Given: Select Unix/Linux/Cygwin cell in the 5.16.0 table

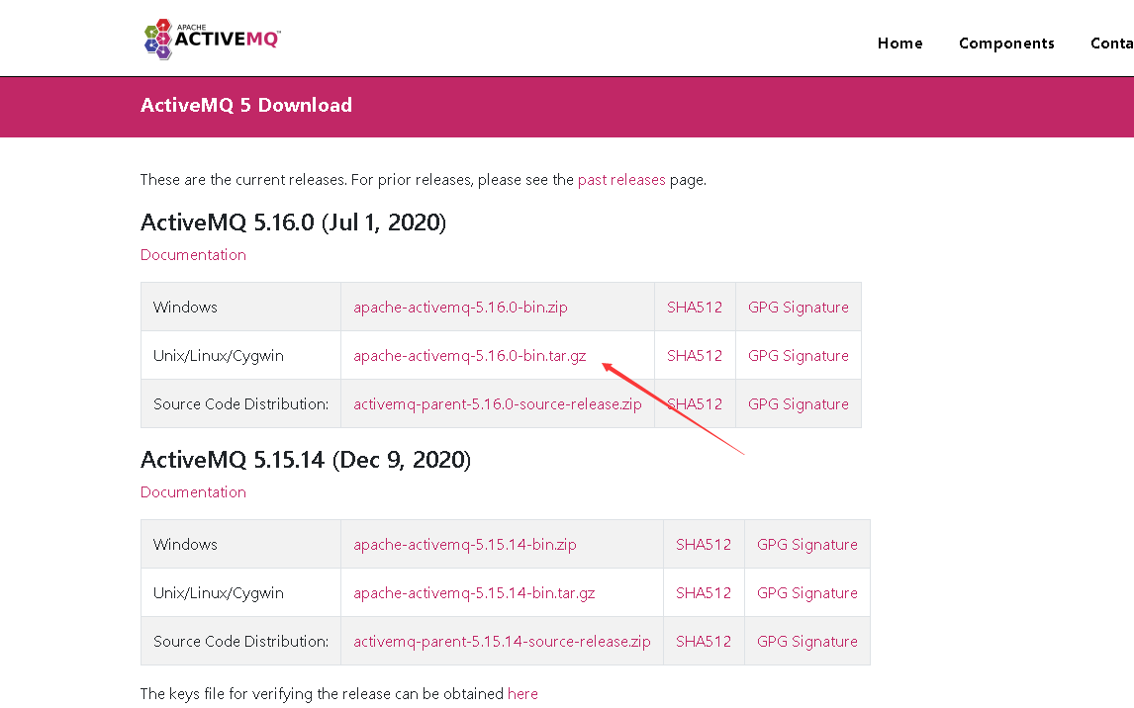Looking at the screenshot, I should (x=240, y=355).
